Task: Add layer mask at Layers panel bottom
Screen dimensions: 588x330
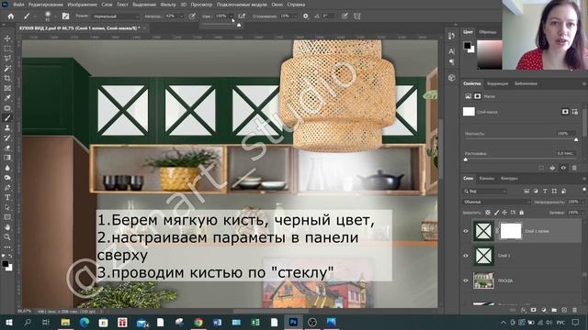Action: [x=533, y=310]
